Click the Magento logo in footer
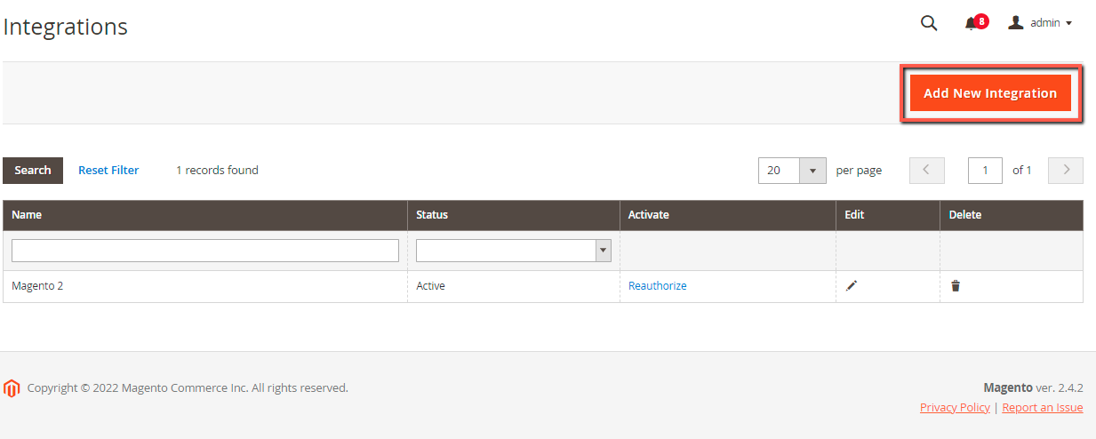The width and height of the screenshot is (1096, 439). (x=12, y=388)
